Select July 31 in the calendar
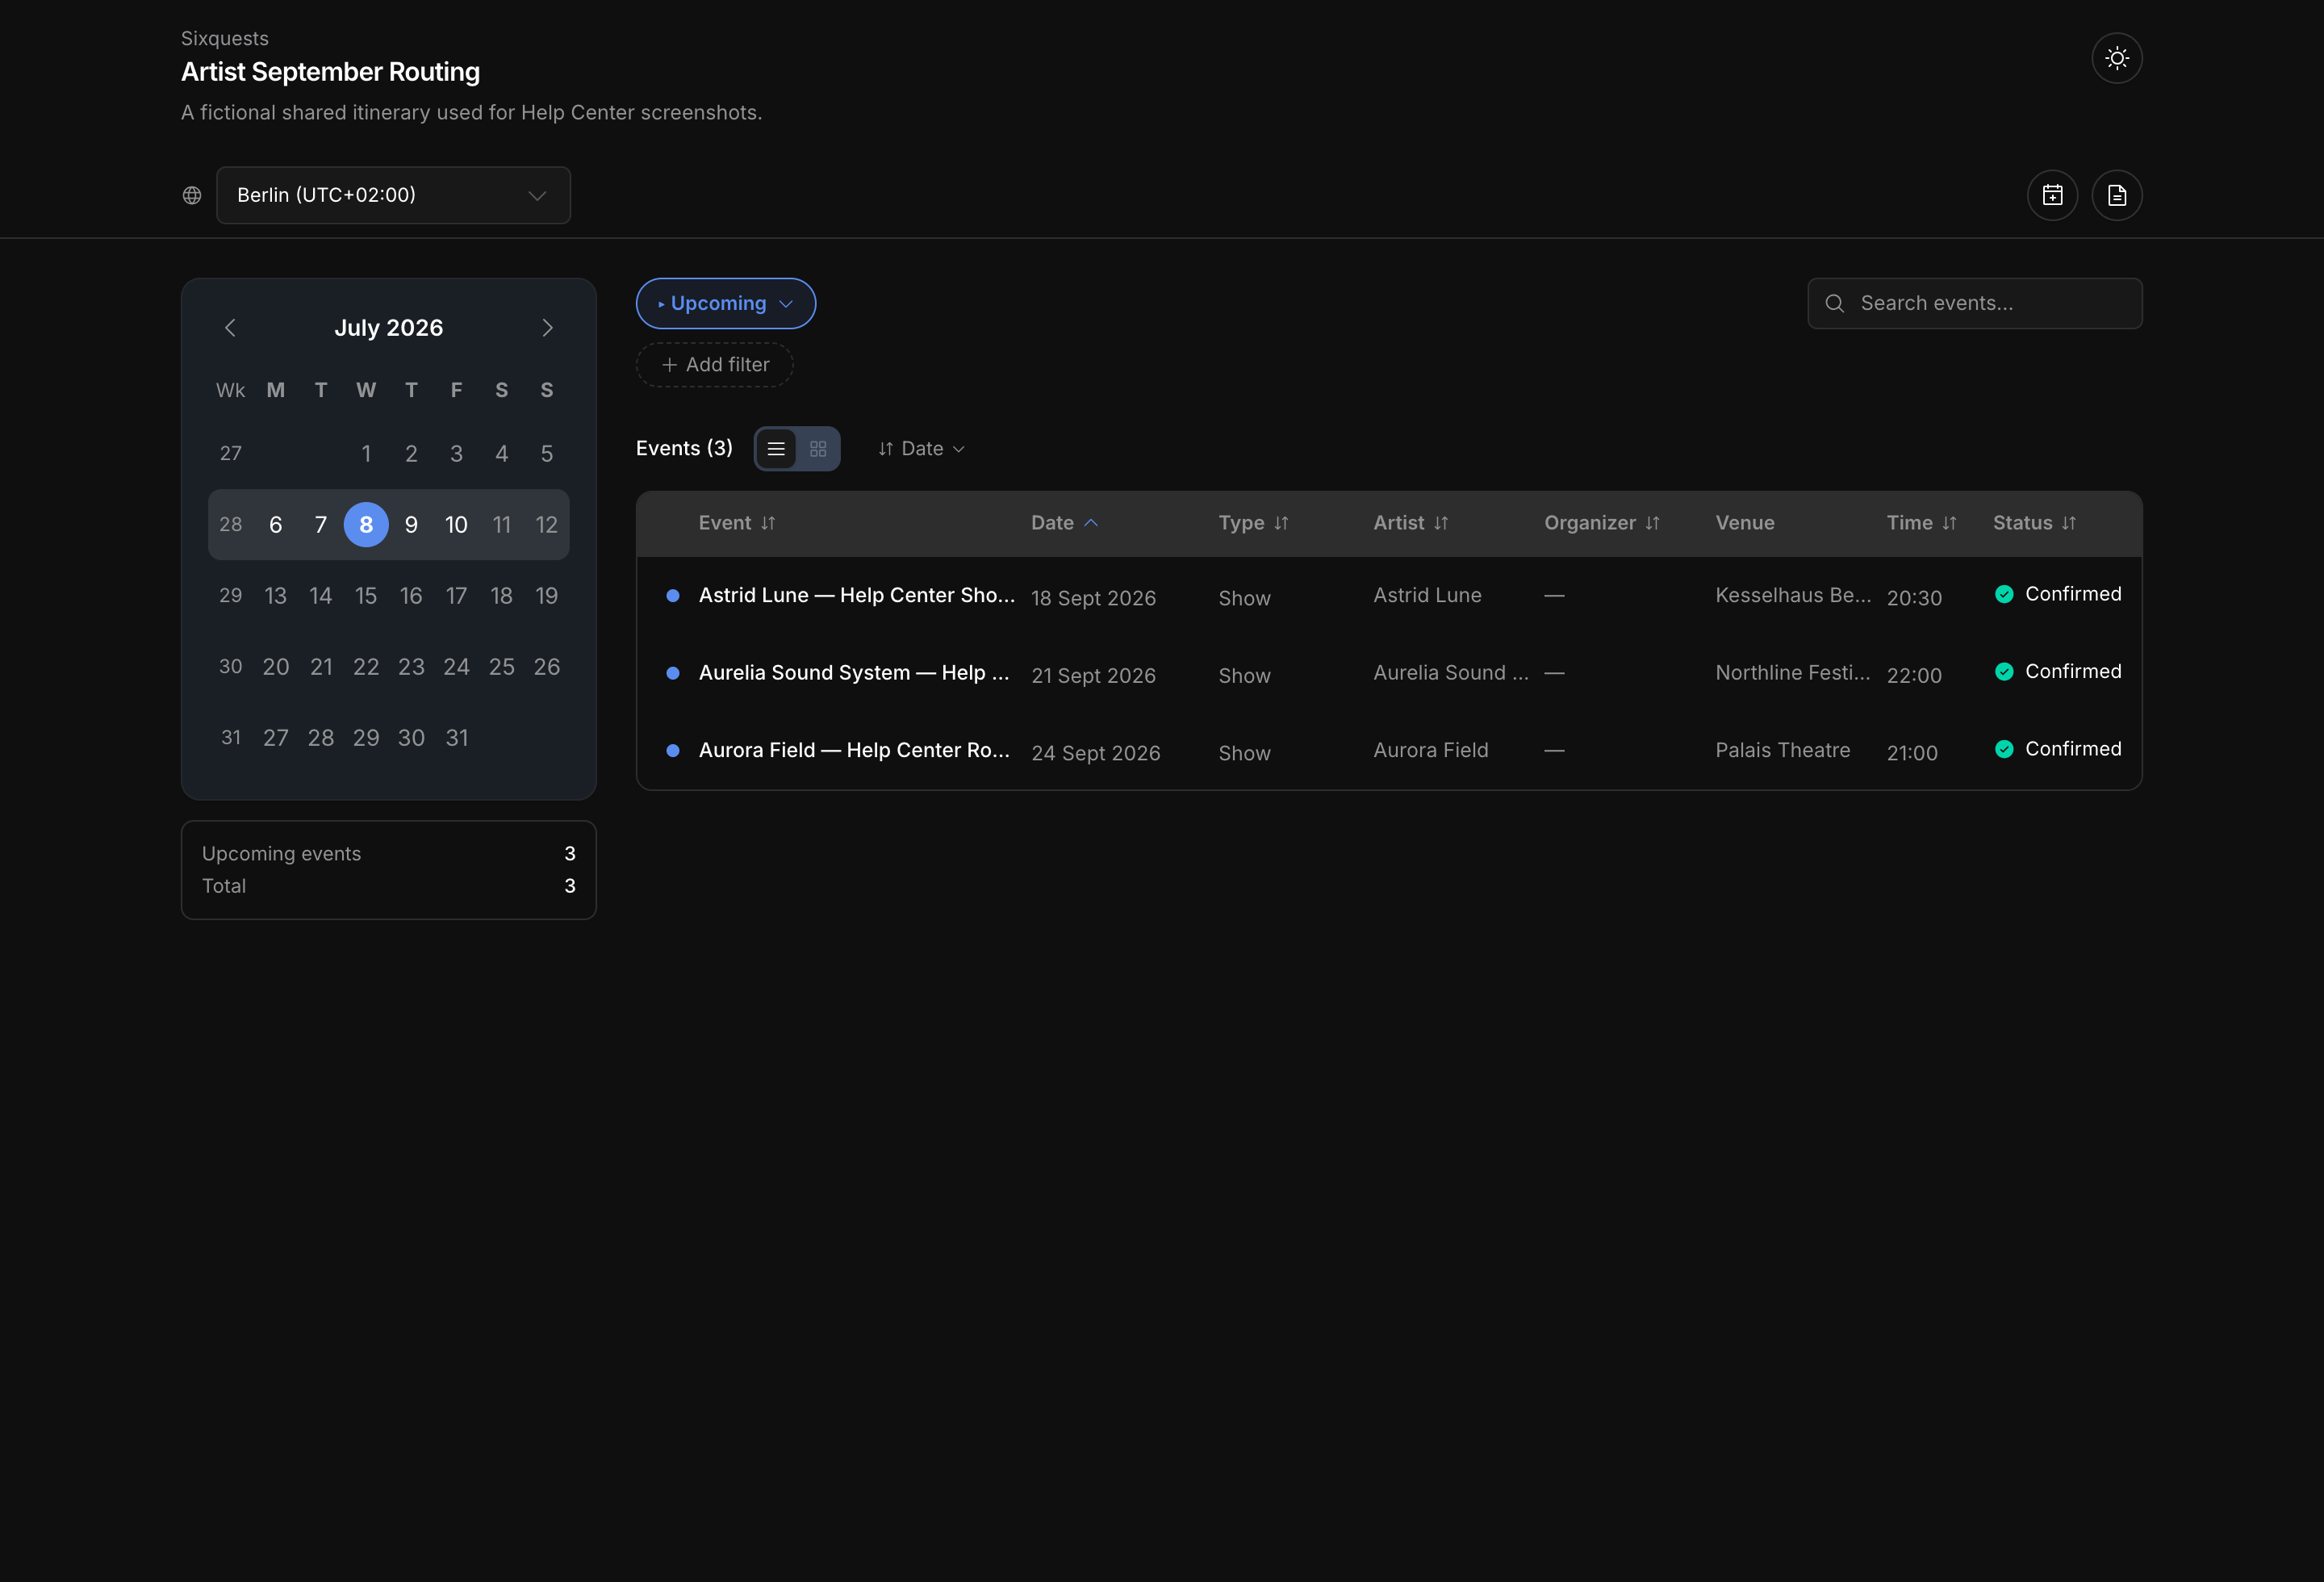This screenshot has width=2324, height=1582. (x=456, y=738)
